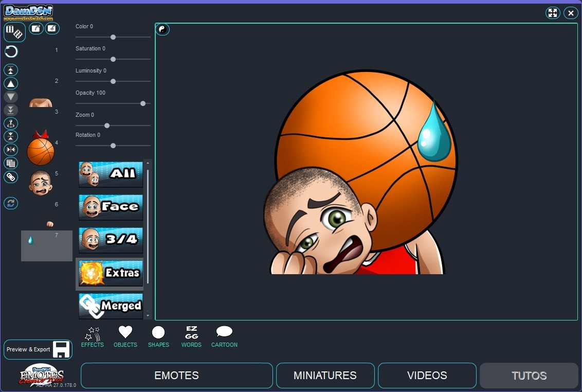Click the refresh icon below the toolbar

[x=10, y=203]
